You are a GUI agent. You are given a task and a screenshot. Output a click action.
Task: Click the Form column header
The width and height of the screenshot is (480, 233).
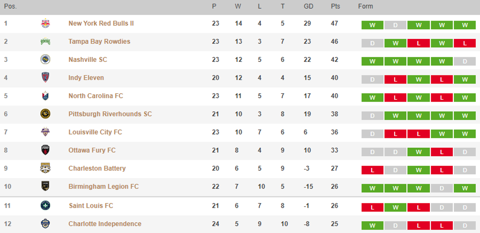pyautogui.click(x=366, y=7)
